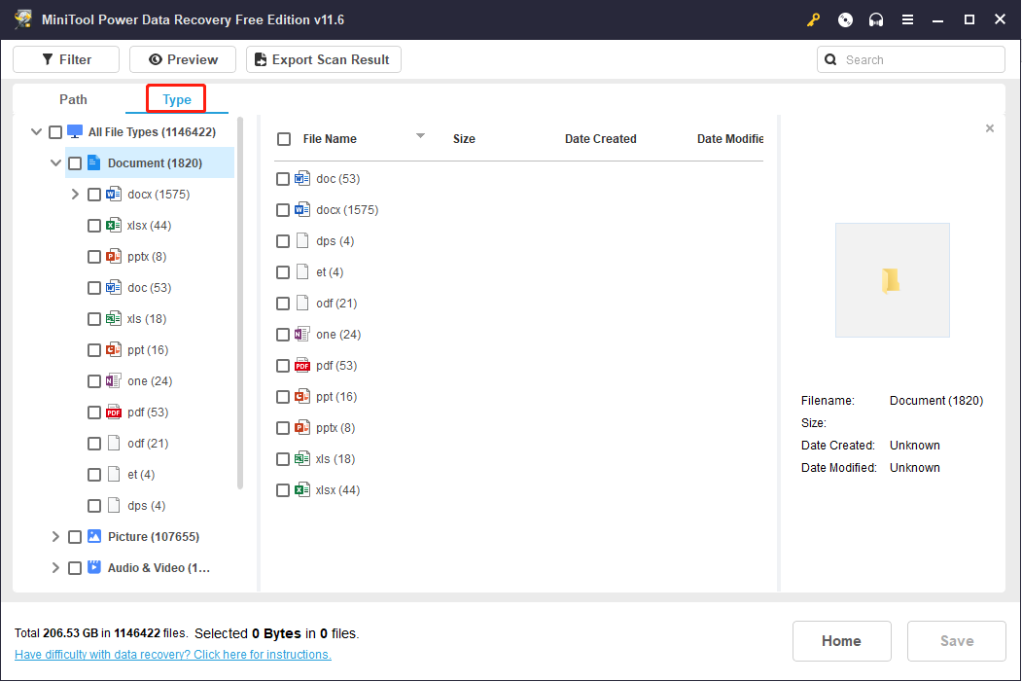Click the Picture category icon in tree

pos(94,537)
